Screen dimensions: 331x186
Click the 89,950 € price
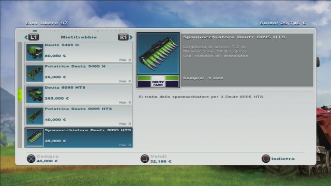pyautogui.click(x=55, y=56)
